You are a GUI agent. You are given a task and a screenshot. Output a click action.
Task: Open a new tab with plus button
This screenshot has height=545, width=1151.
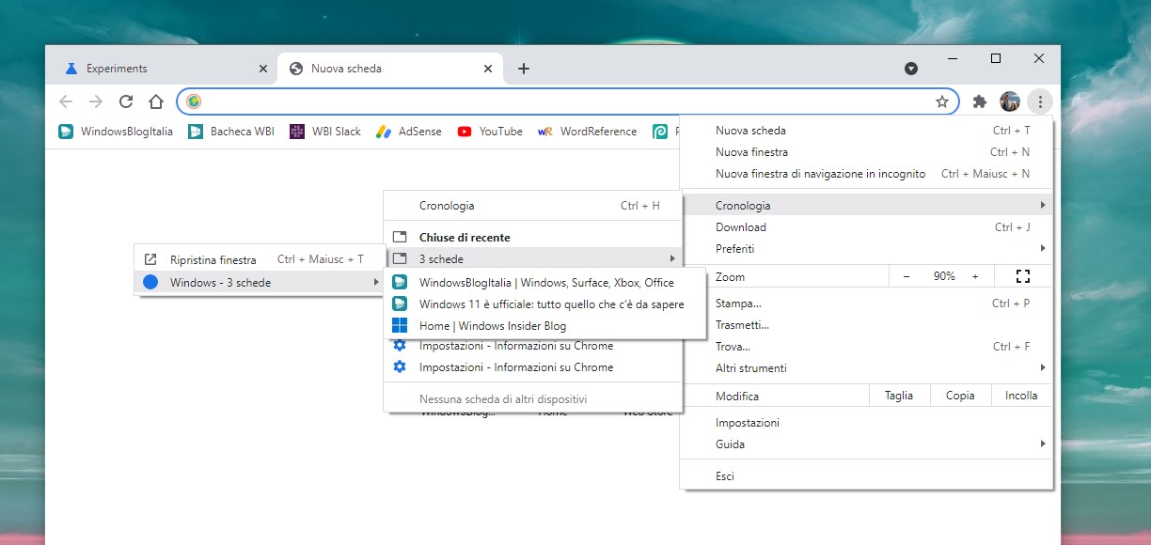click(524, 69)
